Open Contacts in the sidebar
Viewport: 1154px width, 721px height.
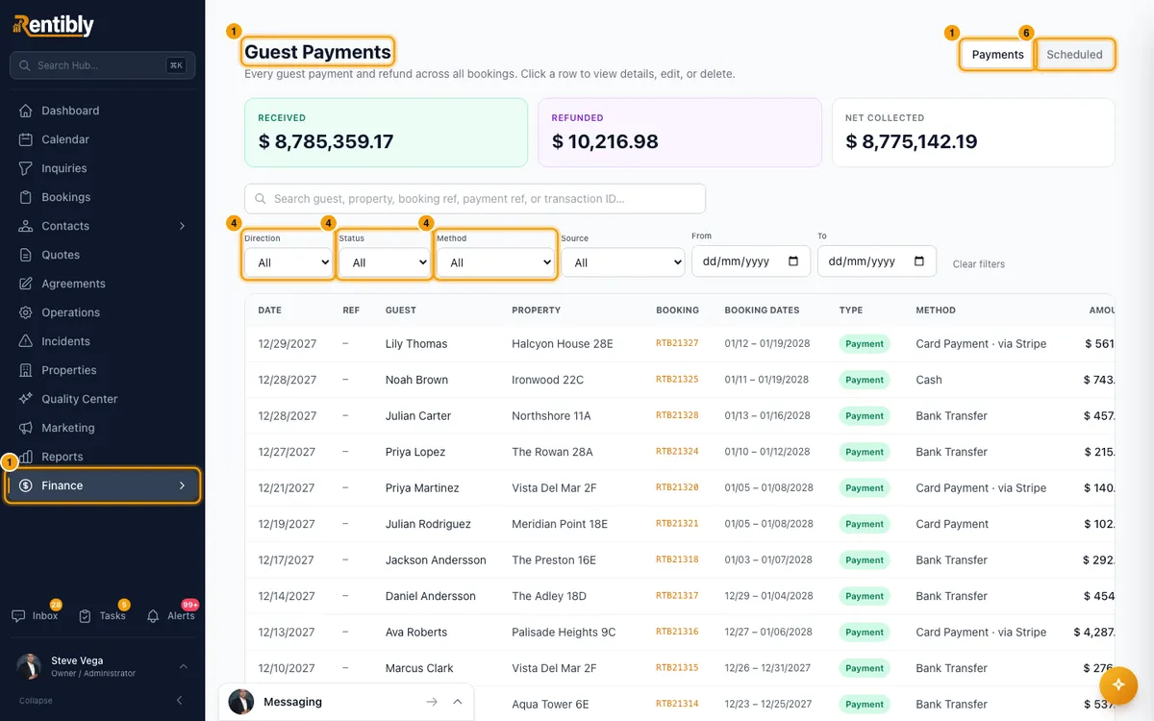[x=102, y=226]
